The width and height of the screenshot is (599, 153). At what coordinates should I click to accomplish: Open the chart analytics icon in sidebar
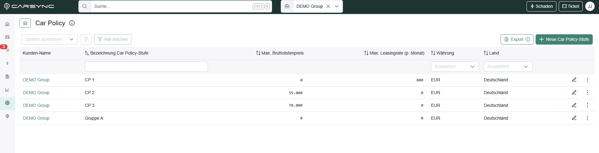pos(7,90)
